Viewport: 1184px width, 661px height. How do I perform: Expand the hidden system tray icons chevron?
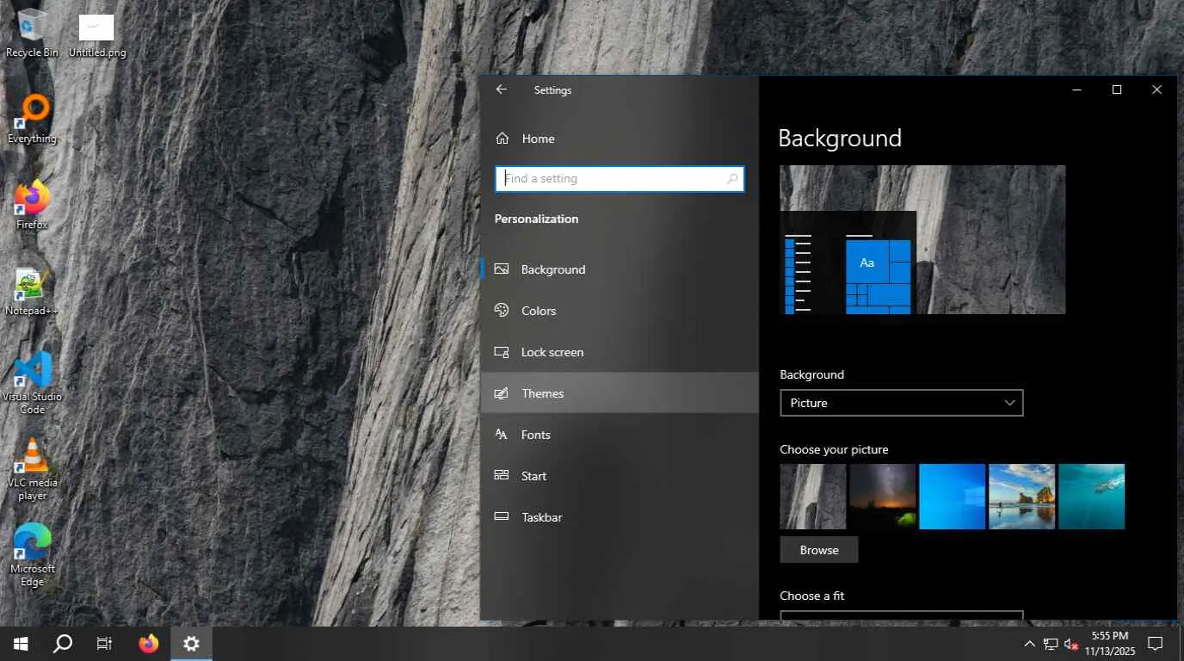[x=1029, y=644]
